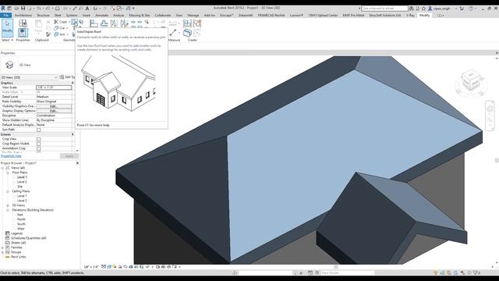Click the user sign-in account button
The width and height of the screenshot is (499, 281).
(439, 9)
